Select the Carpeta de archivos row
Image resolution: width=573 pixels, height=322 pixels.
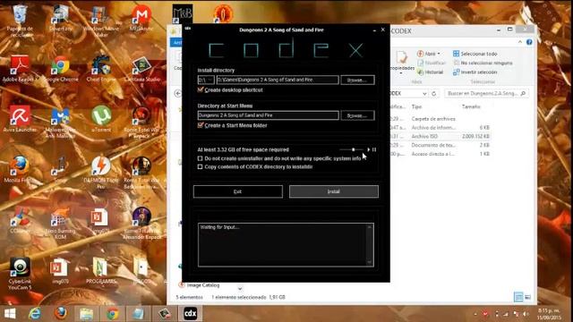pos(440,119)
